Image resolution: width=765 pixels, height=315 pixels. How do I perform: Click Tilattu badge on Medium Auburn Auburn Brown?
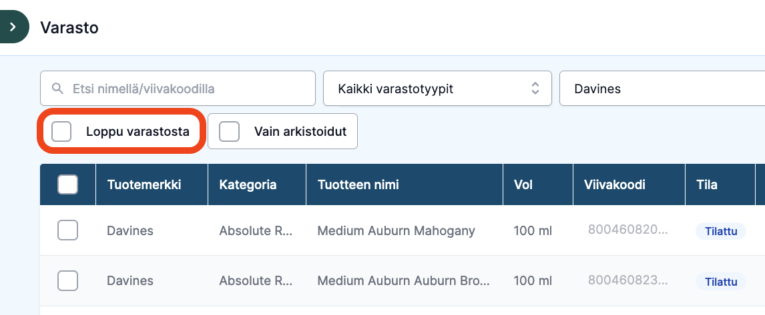[720, 282]
